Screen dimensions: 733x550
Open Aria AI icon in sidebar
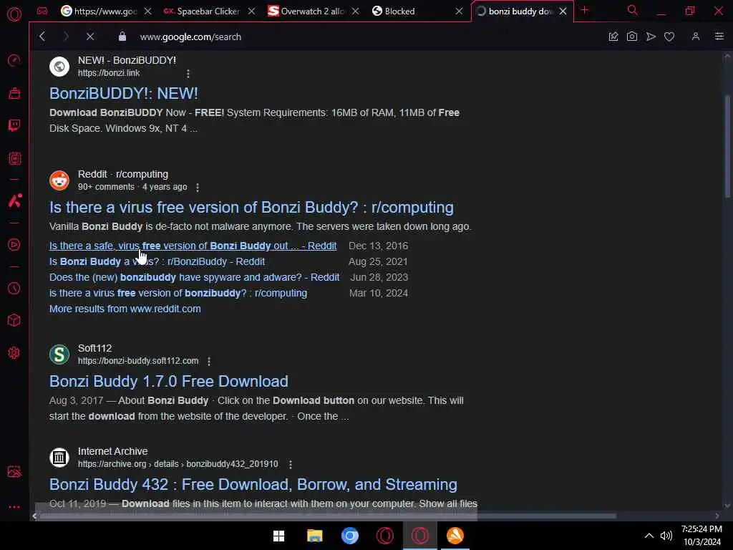coord(14,201)
